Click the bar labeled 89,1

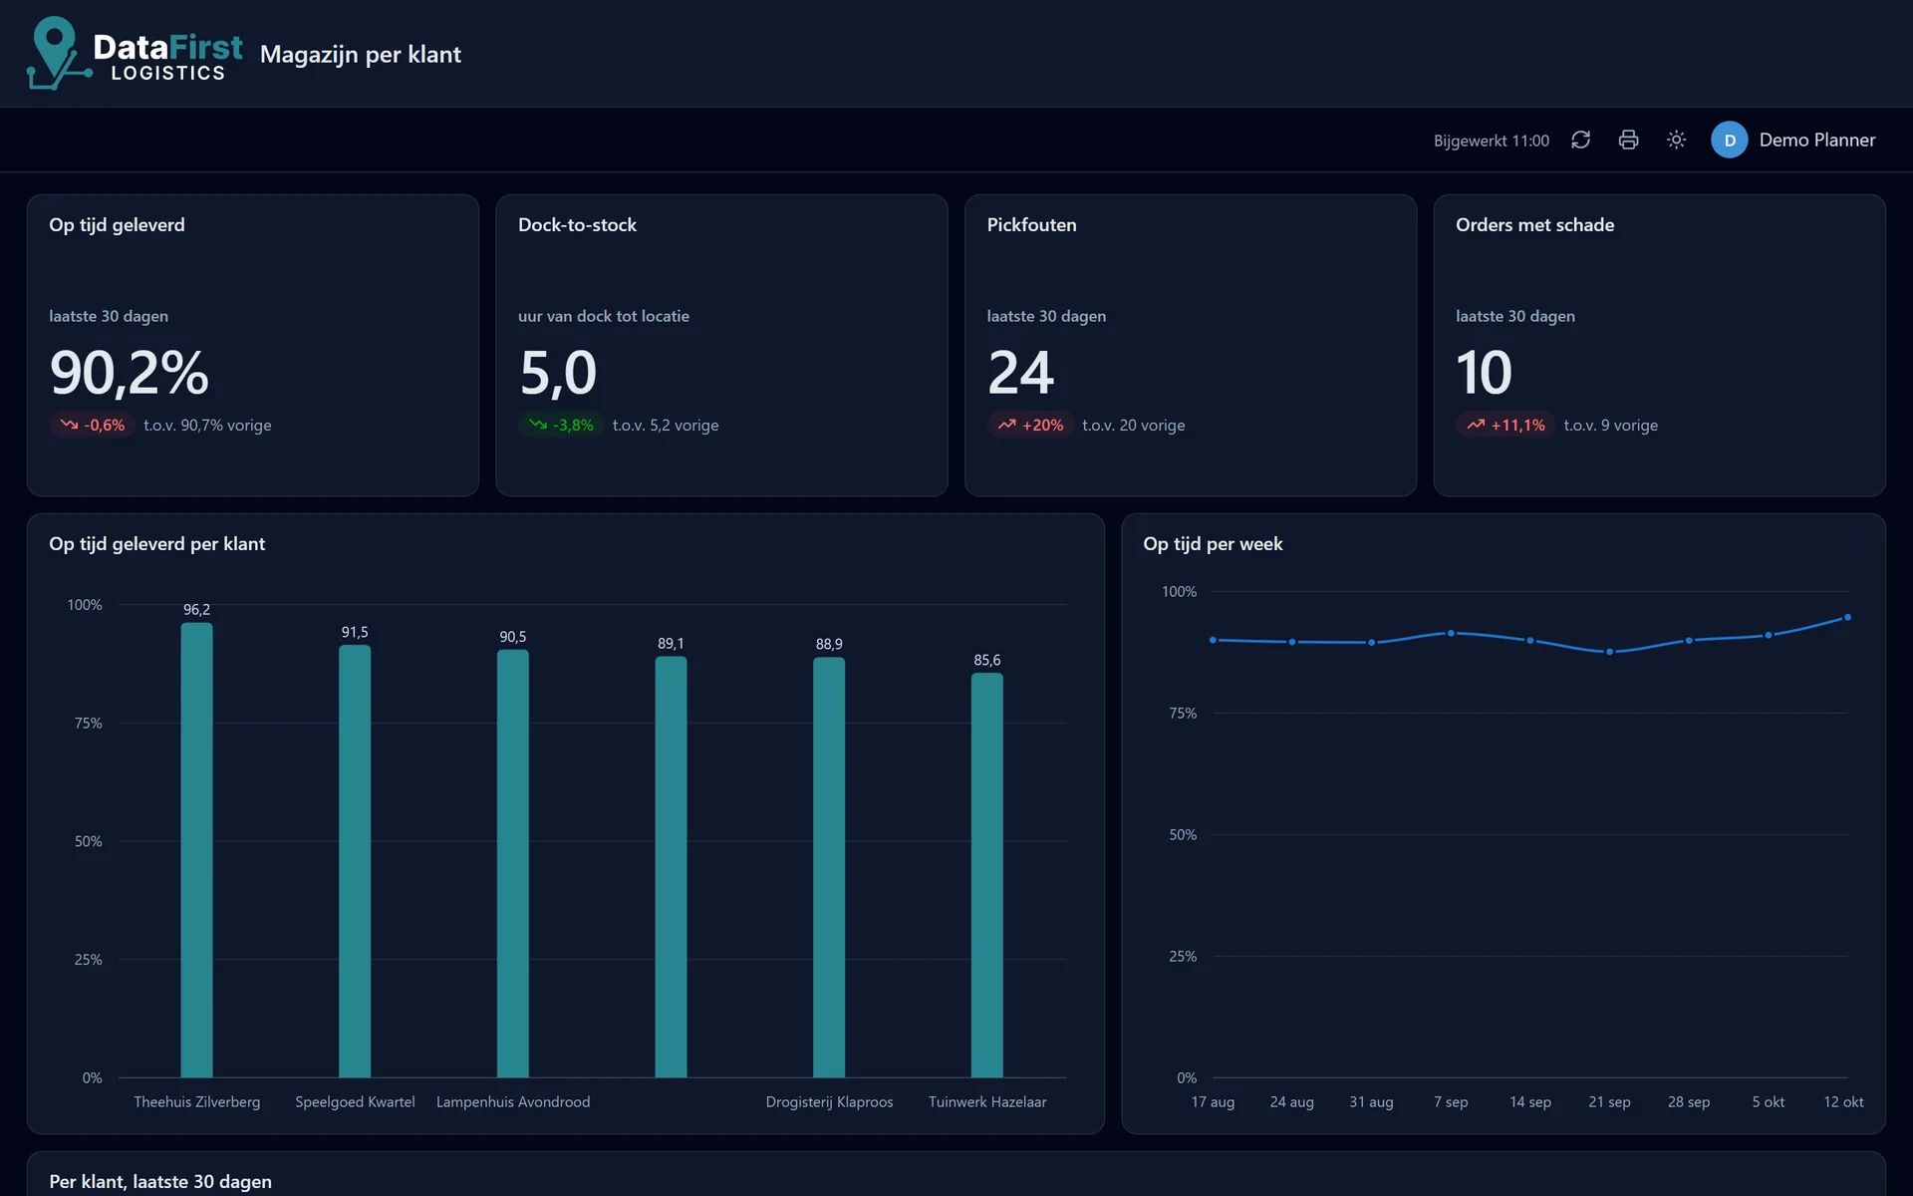point(671,867)
